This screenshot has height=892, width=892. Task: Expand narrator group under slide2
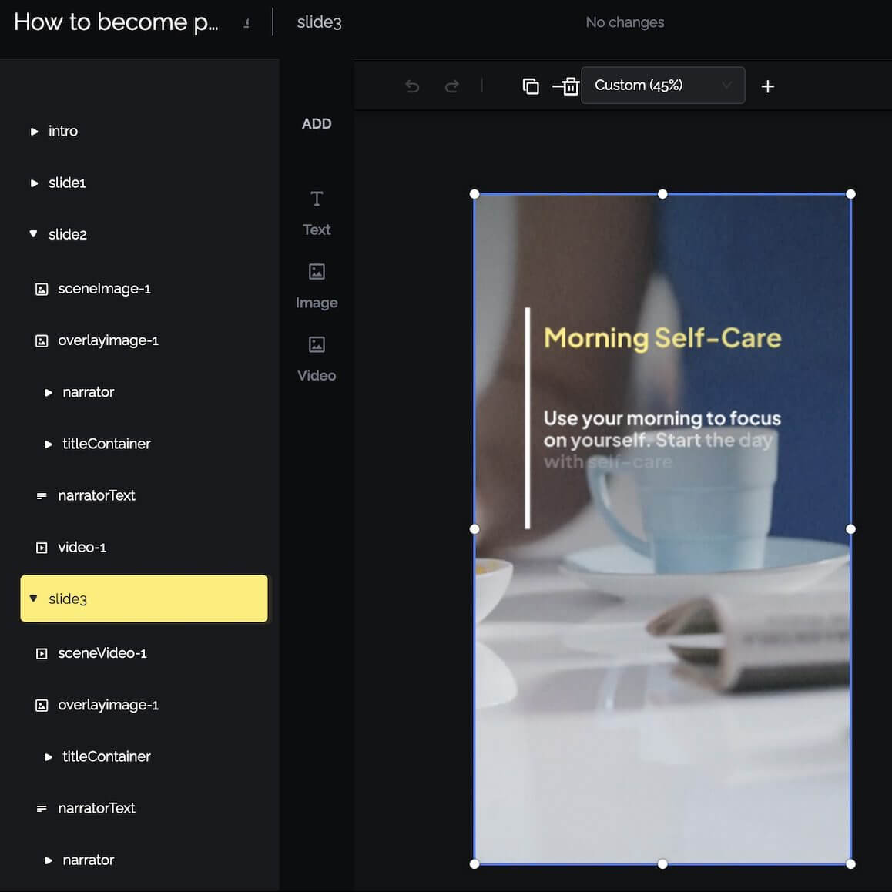(49, 393)
